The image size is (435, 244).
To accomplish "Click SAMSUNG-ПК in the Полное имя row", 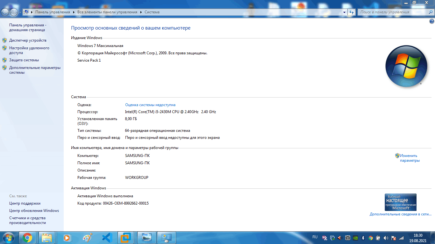I will [137, 163].
